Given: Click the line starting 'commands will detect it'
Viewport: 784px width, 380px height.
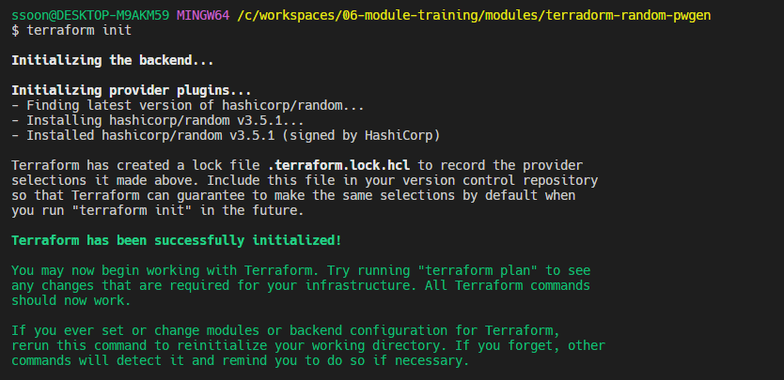Looking at the screenshot, I should tap(241, 360).
